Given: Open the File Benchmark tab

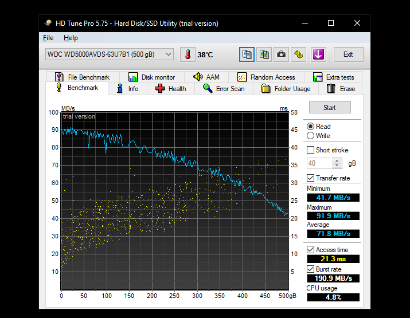Looking at the screenshot, I should pyautogui.click(x=83, y=77).
